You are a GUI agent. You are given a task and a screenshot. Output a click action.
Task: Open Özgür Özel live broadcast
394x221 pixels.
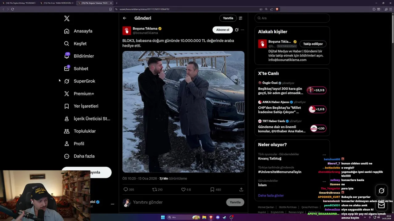[x=292, y=88]
